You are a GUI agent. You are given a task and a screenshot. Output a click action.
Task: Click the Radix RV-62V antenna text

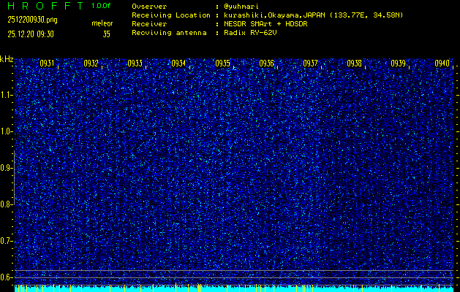253,33
